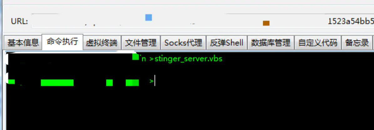
Task: Click the widest green bar in terminal
Action: 57,82
